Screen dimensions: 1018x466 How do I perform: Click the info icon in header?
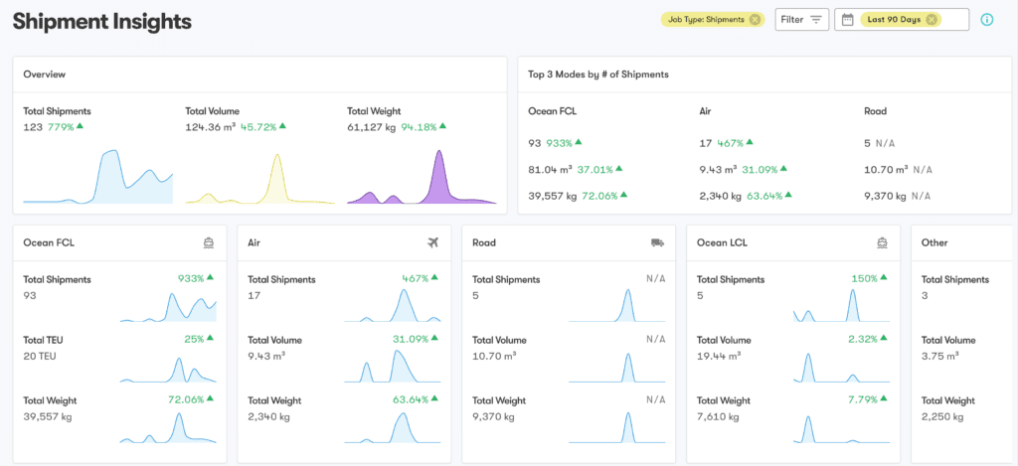click(987, 20)
